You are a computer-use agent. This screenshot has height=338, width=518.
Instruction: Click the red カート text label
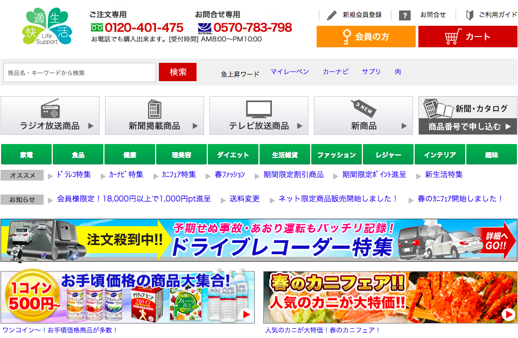478,37
